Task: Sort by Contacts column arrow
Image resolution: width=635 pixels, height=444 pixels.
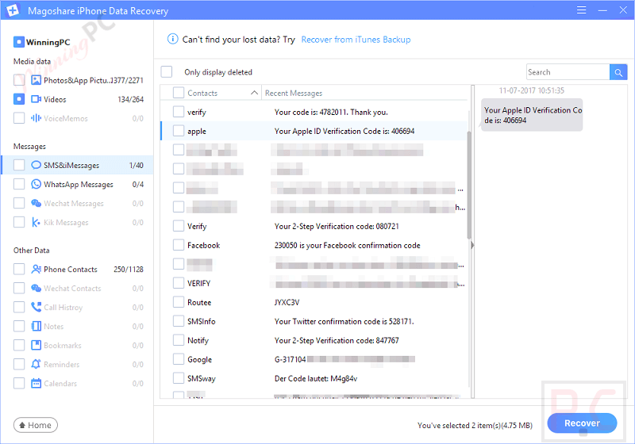Action: [x=254, y=93]
